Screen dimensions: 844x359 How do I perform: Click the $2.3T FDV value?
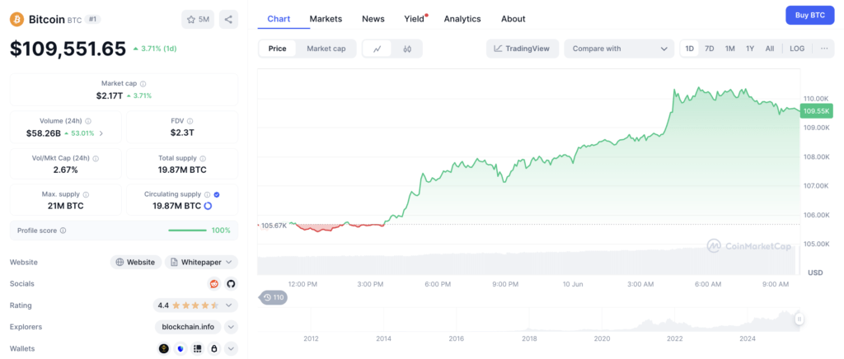click(182, 133)
